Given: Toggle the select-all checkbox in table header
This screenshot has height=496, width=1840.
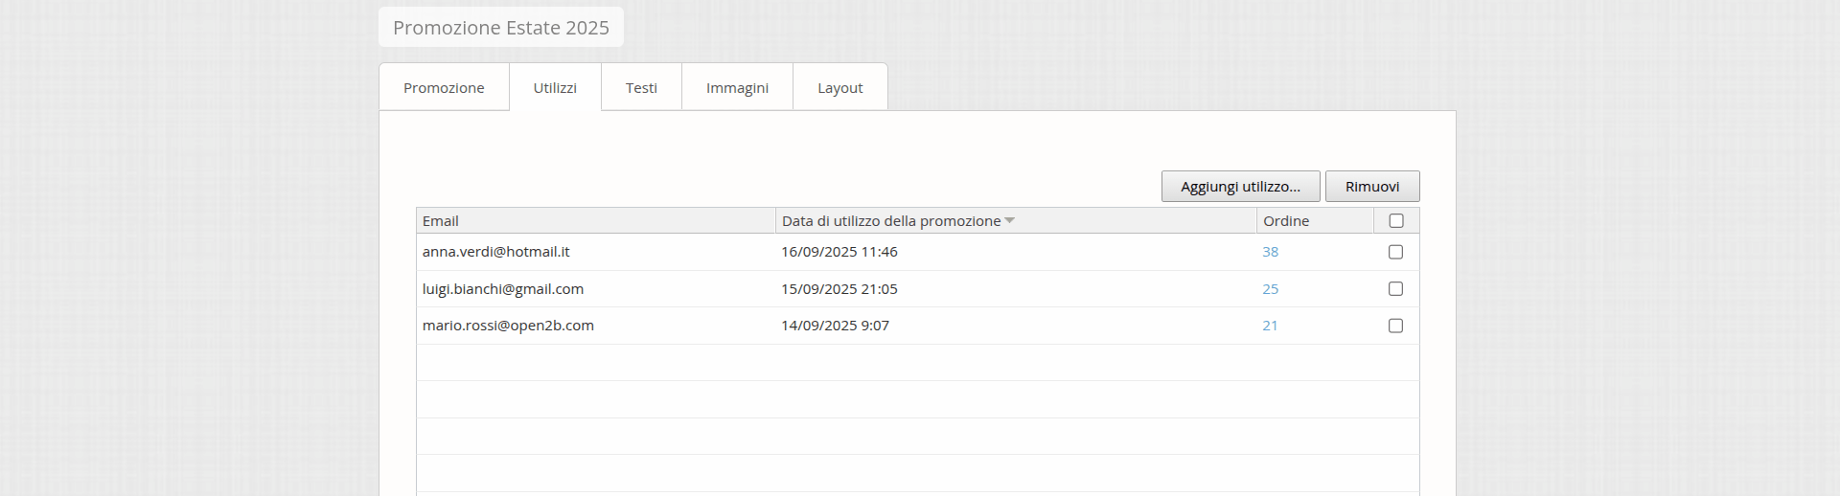Looking at the screenshot, I should tap(1396, 221).
